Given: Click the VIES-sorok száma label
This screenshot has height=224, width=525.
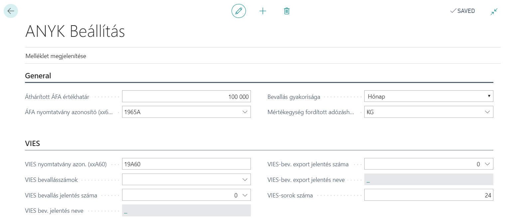Looking at the screenshot, I should [x=290, y=195].
